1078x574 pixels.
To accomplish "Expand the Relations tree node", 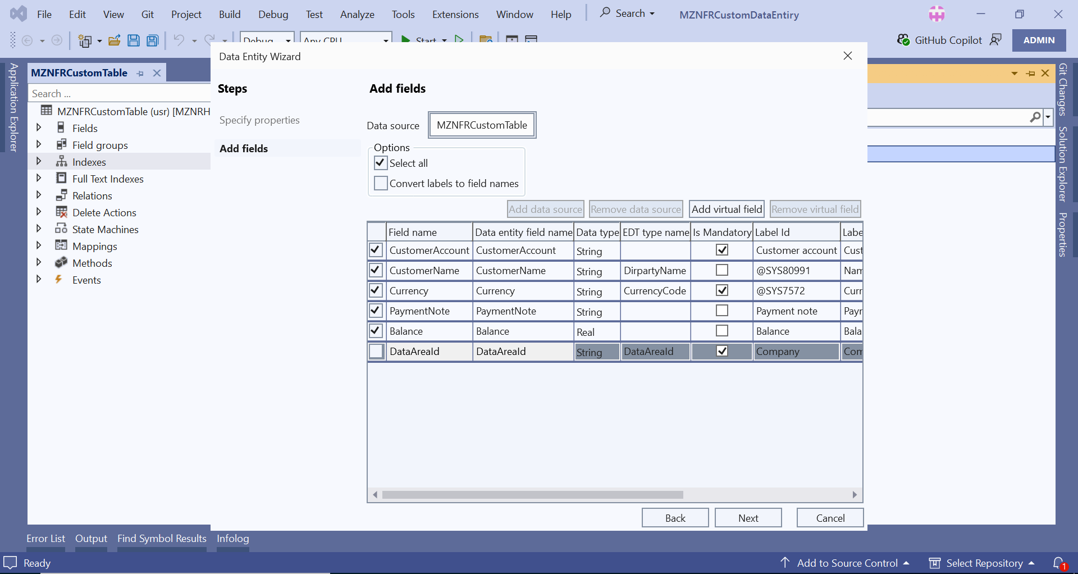I will pos(39,195).
